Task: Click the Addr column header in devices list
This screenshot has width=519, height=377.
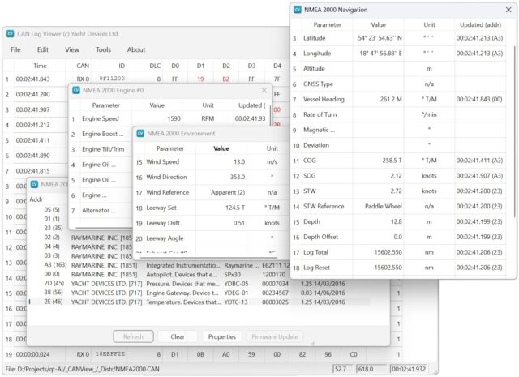Action: point(36,199)
